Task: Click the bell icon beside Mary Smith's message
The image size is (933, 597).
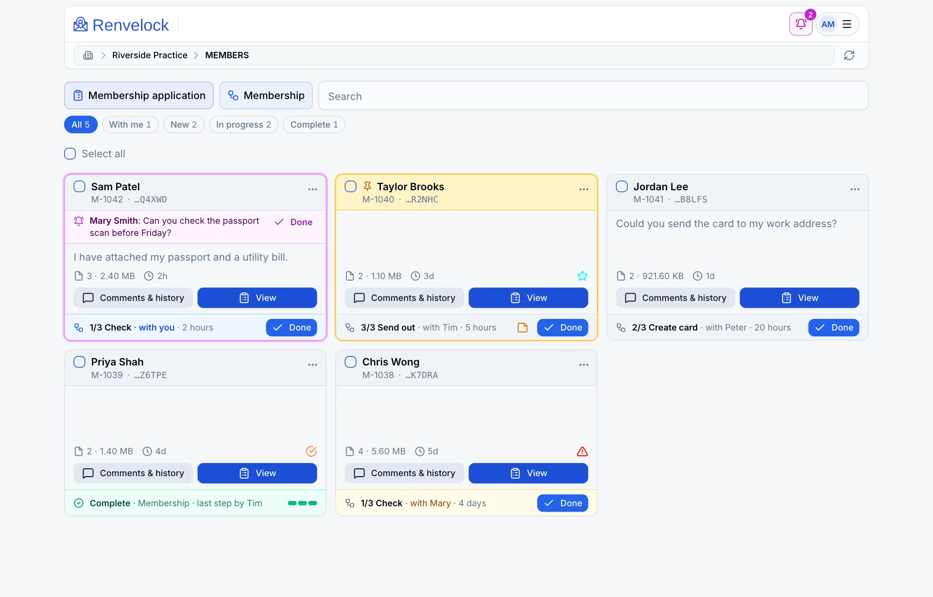Action: 79,221
